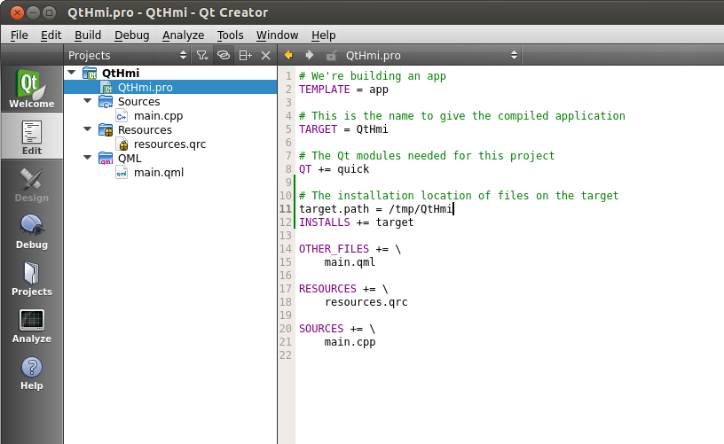This screenshot has width=724, height=444.
Task: Go back using the left arrow
Action: point(288,56)
